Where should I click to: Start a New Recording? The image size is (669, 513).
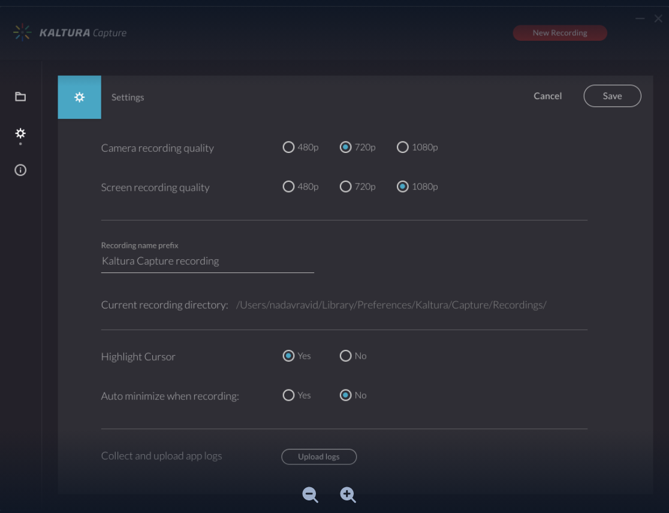click(560, 33)
